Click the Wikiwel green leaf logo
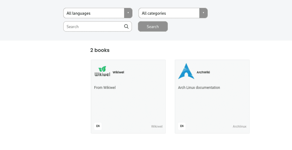The height and width of the screenshot is (150, 292). [x=102, y=71]
